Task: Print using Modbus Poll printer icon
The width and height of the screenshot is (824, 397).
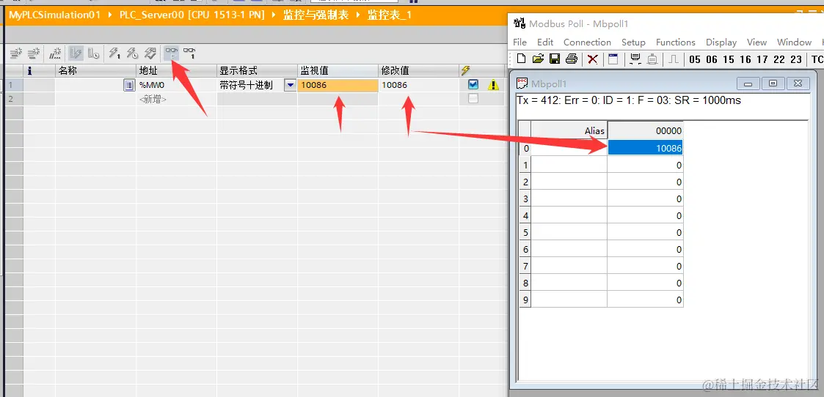Action: (x=572, y=59)
